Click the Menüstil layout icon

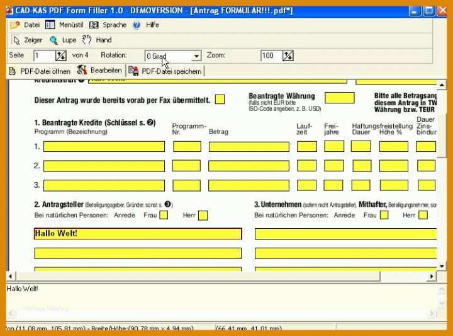(x=50, y=25)
